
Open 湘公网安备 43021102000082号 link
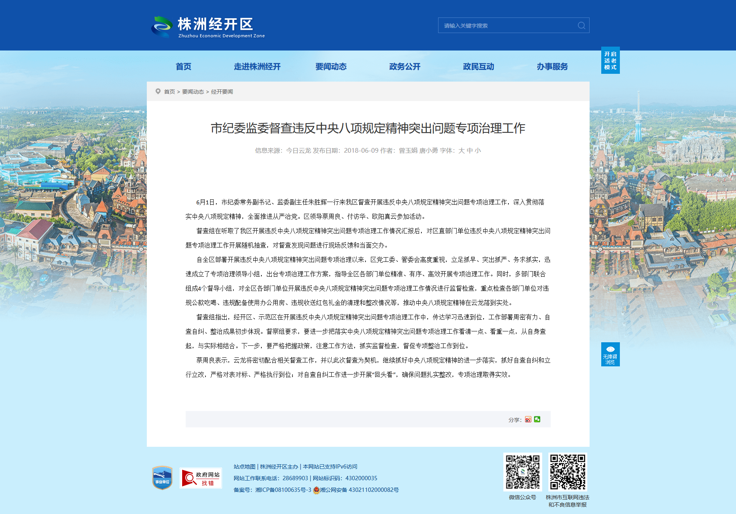coord(359,490)
